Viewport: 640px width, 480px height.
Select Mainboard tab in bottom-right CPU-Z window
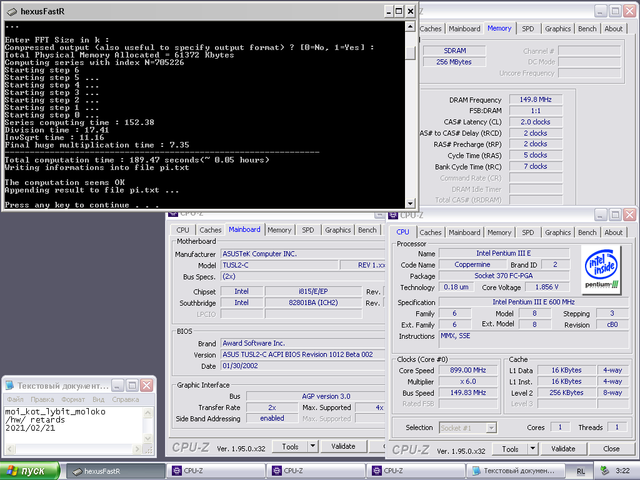click(x=464, y=232)
